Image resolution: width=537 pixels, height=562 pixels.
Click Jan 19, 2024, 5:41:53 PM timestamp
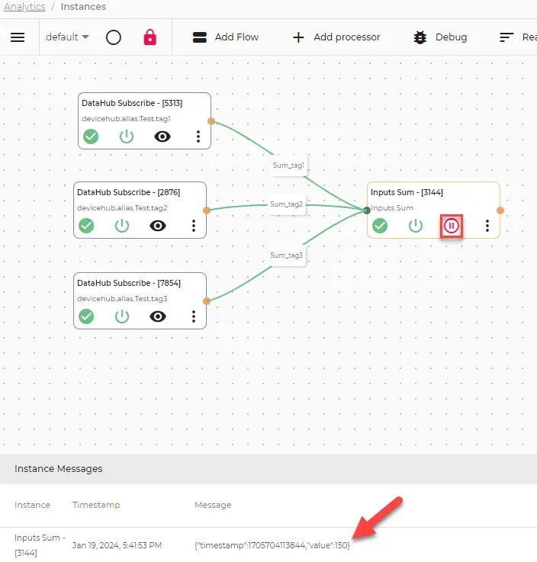(x=117, y=545)
